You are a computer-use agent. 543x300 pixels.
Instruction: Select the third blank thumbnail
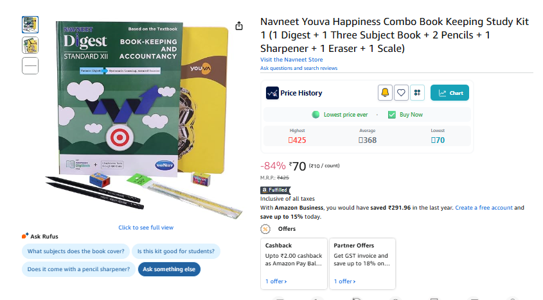tap(30, 65)
